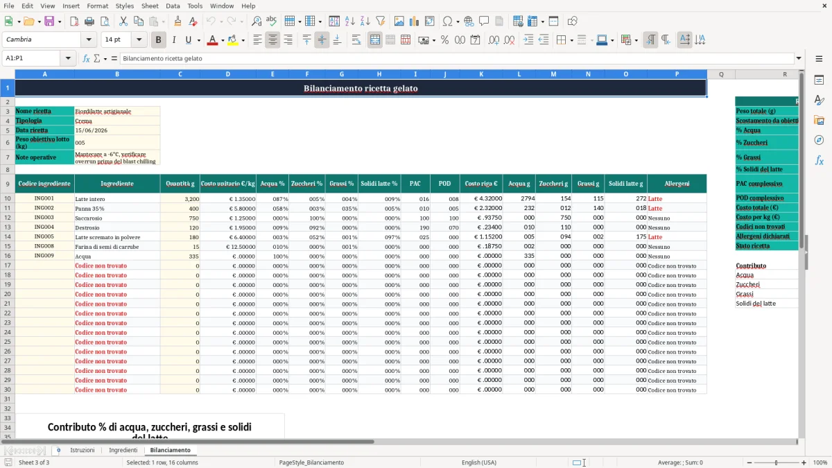The height and width of the screenshot is (468, 832).
Task: Click the Spelling check icon
Action: pos(271,21)
